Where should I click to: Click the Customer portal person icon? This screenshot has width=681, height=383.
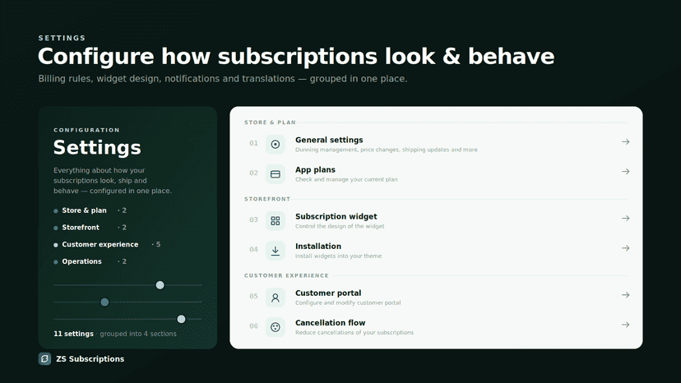click(x=276, y=298)
